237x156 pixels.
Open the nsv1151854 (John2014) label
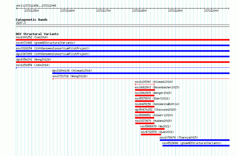click(33, 65)
